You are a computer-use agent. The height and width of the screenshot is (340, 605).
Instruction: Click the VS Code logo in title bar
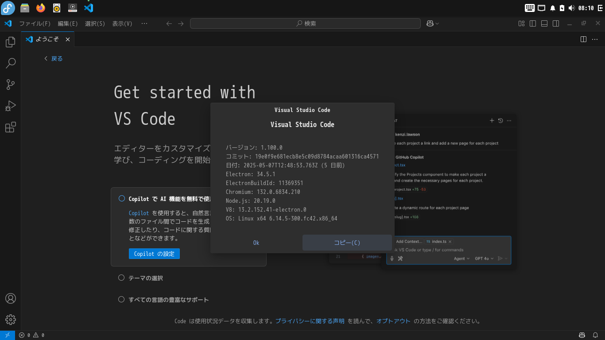point(8,23)
